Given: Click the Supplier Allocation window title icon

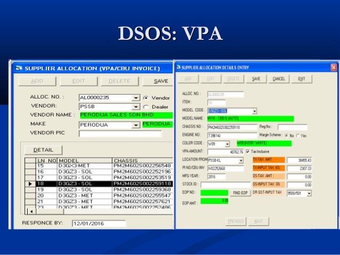Looking at the screenshot, I should pos(19,68).
